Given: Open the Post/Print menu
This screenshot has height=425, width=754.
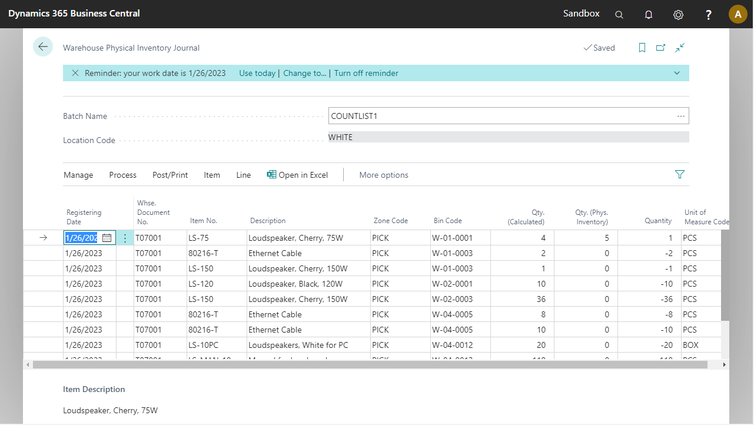Looking at the screenshot, I should click(170, 175).
